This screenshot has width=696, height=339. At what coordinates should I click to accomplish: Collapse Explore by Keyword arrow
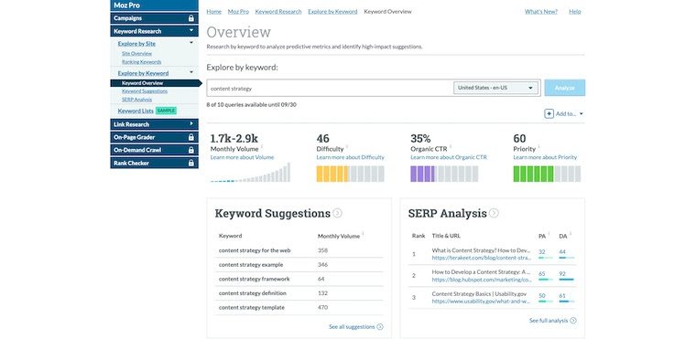[191, 72]
